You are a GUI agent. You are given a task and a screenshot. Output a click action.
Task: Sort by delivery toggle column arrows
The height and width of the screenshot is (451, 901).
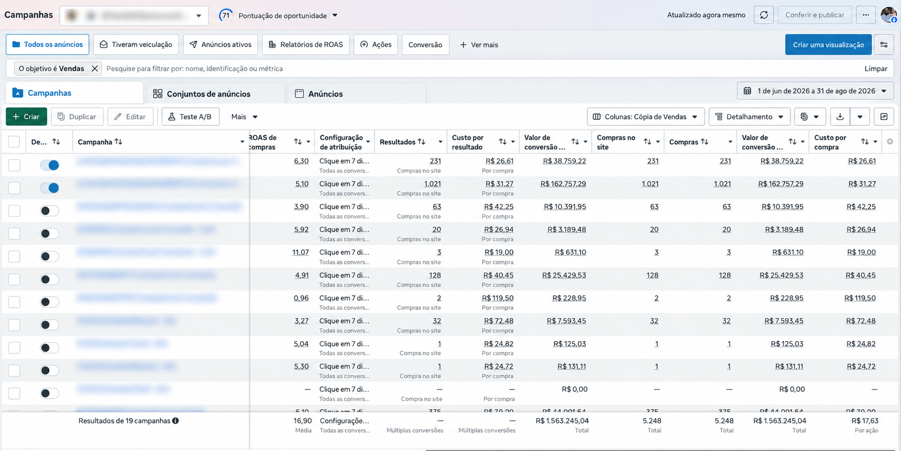pyautogui.click(x=56, y=142)
